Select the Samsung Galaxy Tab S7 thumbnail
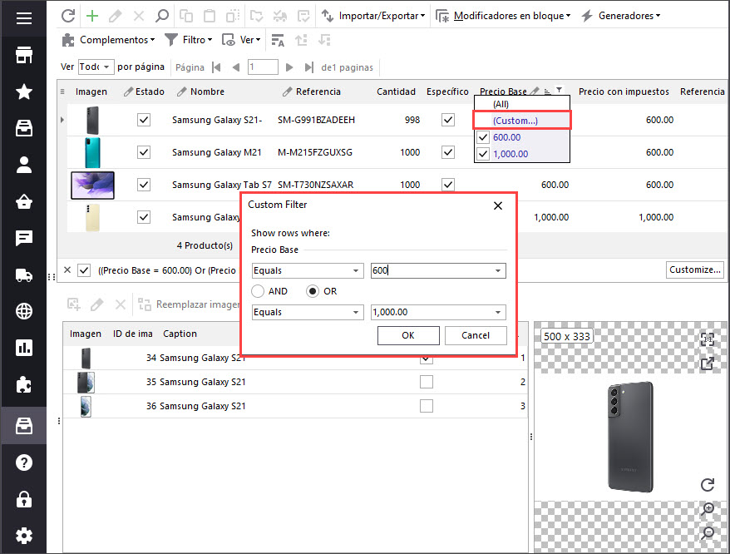The width and height of the screenshot is (730, 554). [92, 185]
